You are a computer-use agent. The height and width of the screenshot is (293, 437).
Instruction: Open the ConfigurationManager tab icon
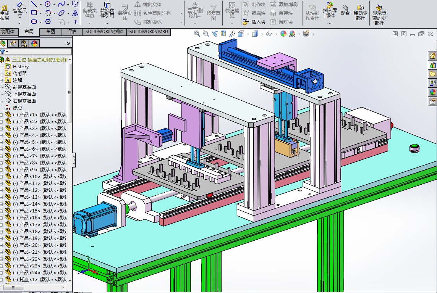tap(24, 43)
